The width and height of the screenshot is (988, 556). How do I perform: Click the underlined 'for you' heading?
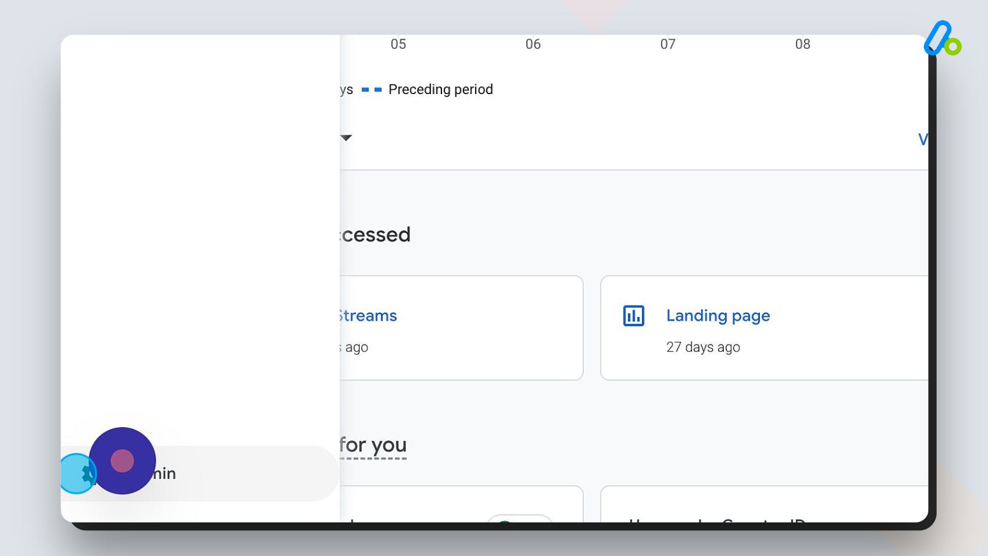click(x=373, y=445)
